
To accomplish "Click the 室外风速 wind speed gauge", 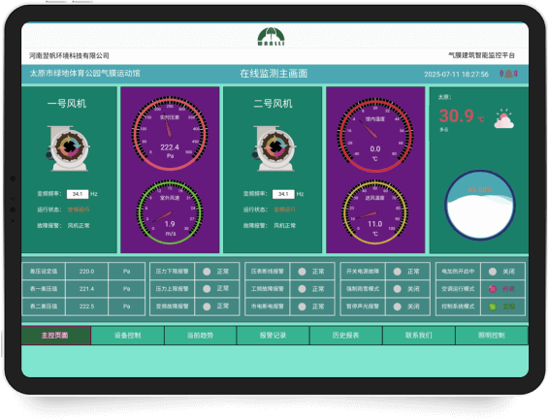I will point(170,212).
